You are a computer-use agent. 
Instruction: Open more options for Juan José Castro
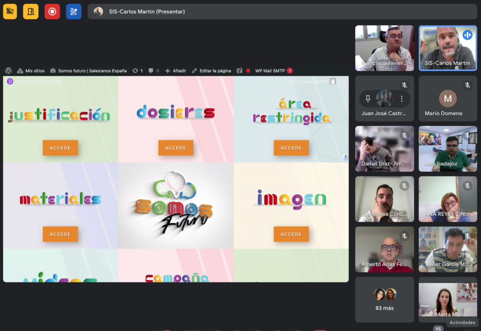point(401,99)
